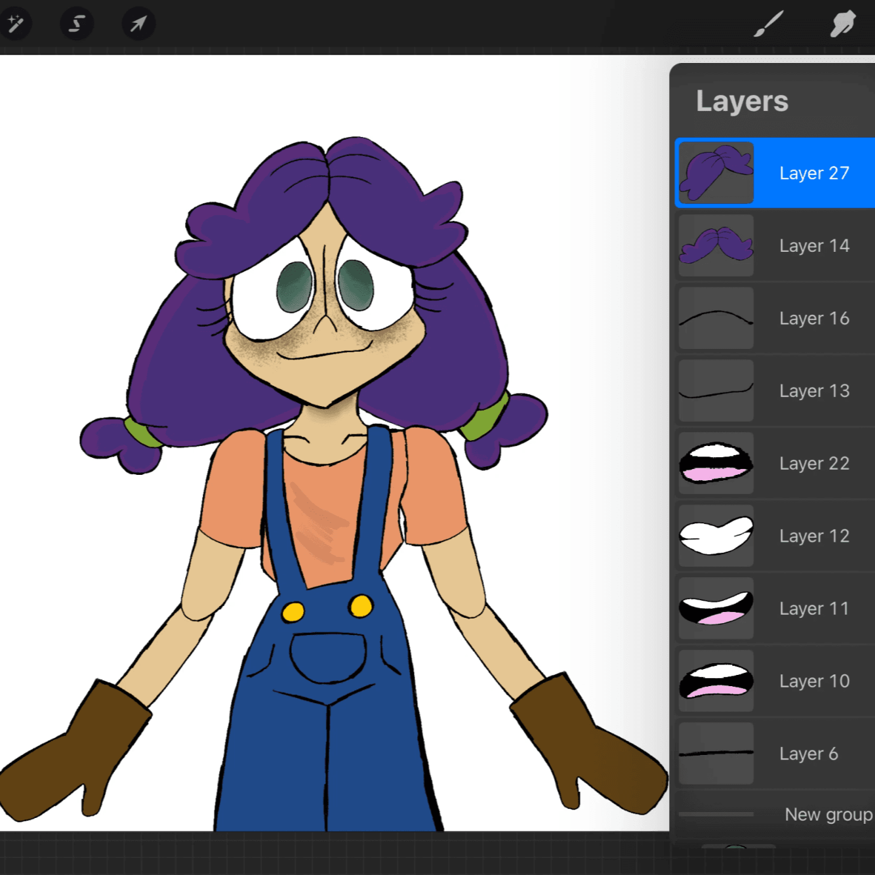The image size is (875, 875).
Task: Tap the Layer 16 curved line thumbnail
Action: tap(716, 318)
